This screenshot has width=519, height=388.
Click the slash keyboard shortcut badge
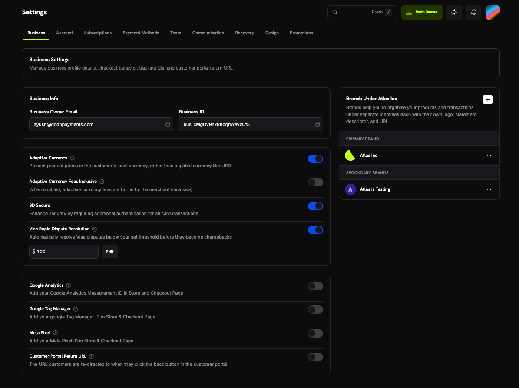pyautogui.click(x=389, y=13)
